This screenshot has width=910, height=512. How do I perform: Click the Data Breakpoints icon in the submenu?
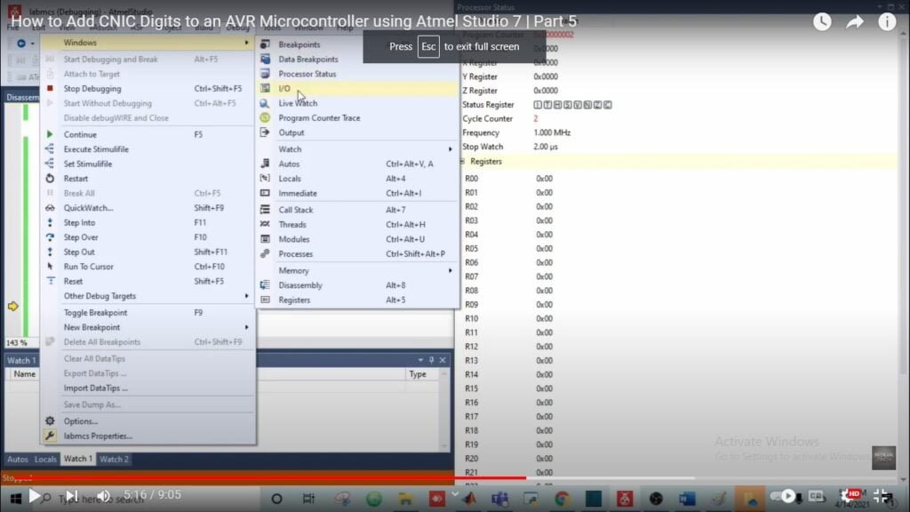tap(265, 59)
